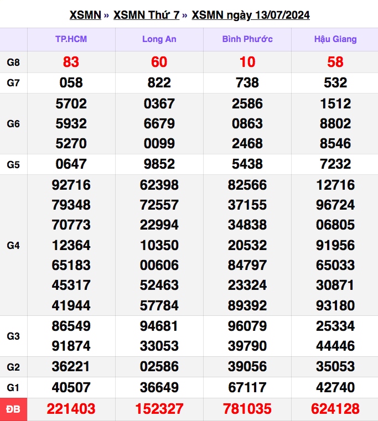Image resolution: width=378 pixels, height=421 pixels.
Task: Click the G4 row label
Action: pyautogui.click(x=13, y=246)
